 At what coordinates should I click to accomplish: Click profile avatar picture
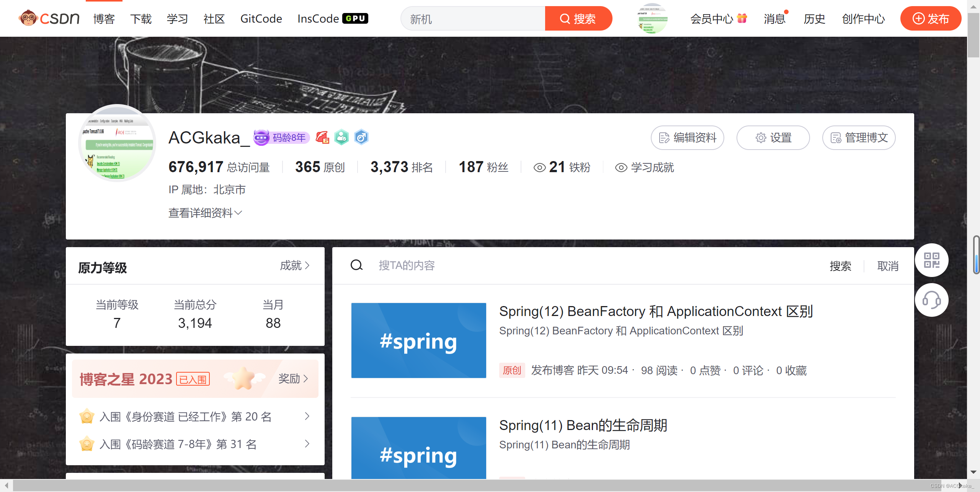click(x=117, y=143)
